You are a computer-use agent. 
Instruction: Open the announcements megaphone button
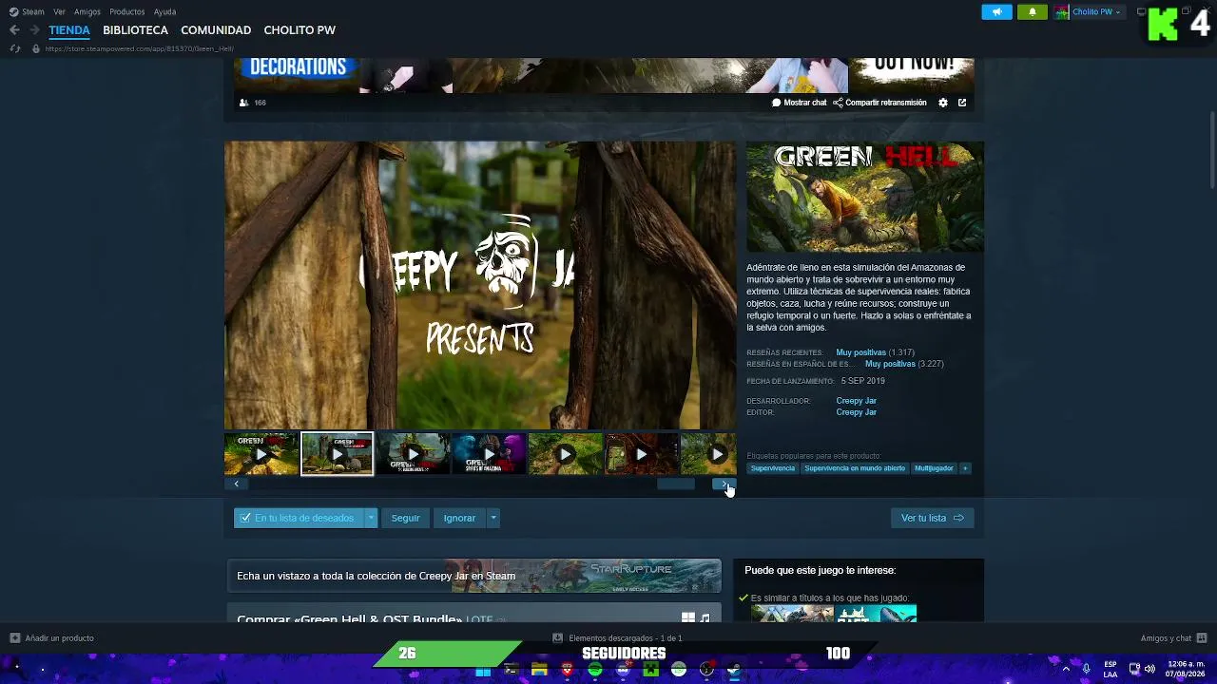coord(996,12)
